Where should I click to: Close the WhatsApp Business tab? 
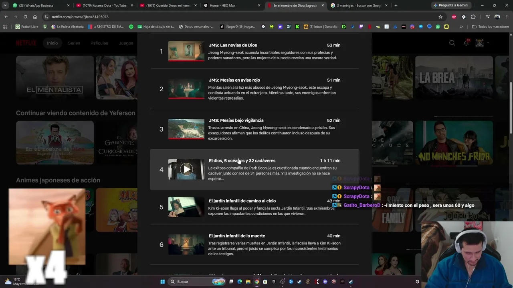click(x=69, y=6)
